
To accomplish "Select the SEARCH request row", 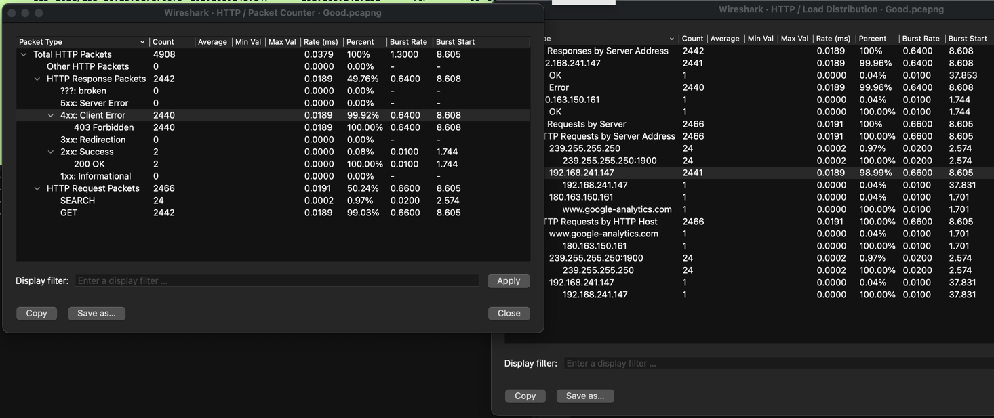I will [77, 201].
